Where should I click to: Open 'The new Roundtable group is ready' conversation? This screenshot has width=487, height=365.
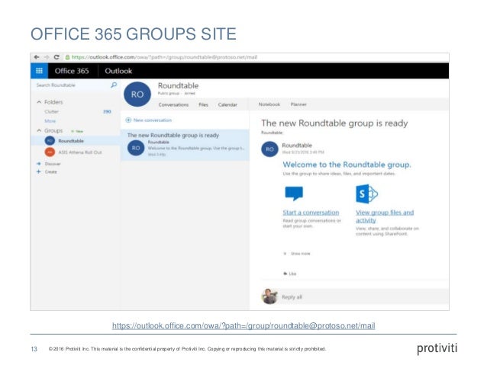click(x=185, y=145)
